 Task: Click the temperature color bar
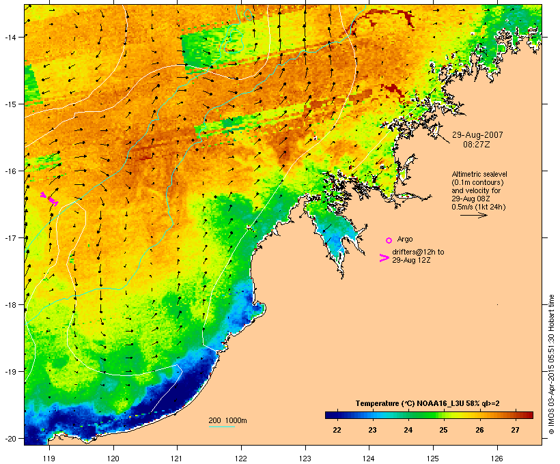(x=429, y=415)
